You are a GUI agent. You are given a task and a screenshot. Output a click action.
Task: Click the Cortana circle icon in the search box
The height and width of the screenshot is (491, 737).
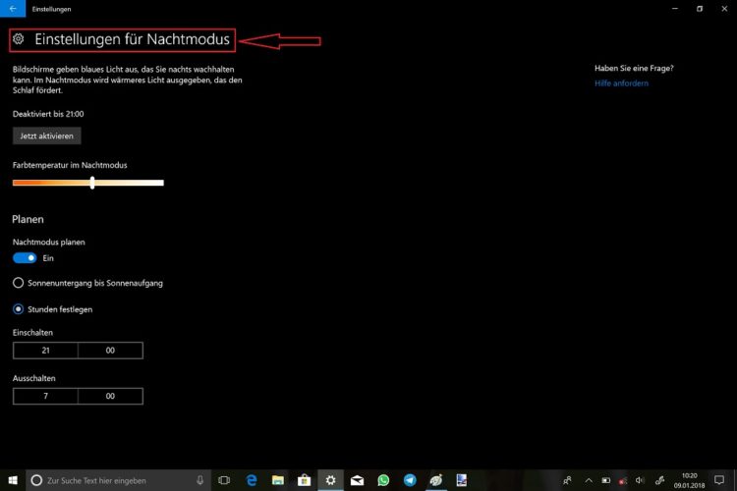(x=36, y=480)
